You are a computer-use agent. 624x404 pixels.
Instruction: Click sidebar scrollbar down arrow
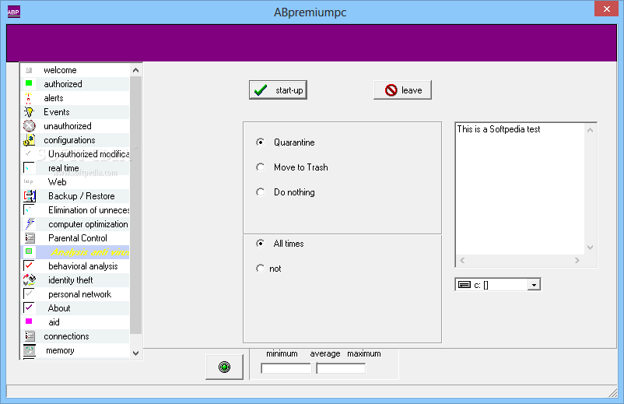click(x=135, y=353)
